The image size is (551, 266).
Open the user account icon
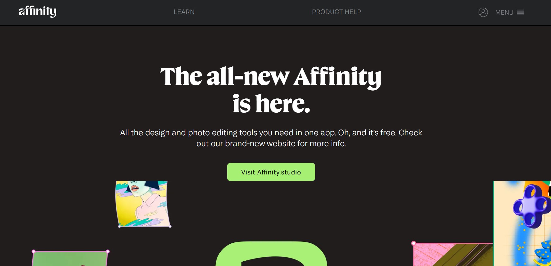(x=483, y=12)
